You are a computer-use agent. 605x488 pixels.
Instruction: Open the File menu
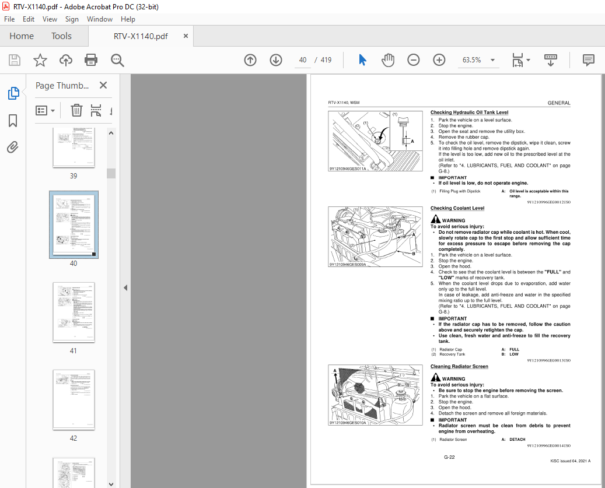(9, 19)
